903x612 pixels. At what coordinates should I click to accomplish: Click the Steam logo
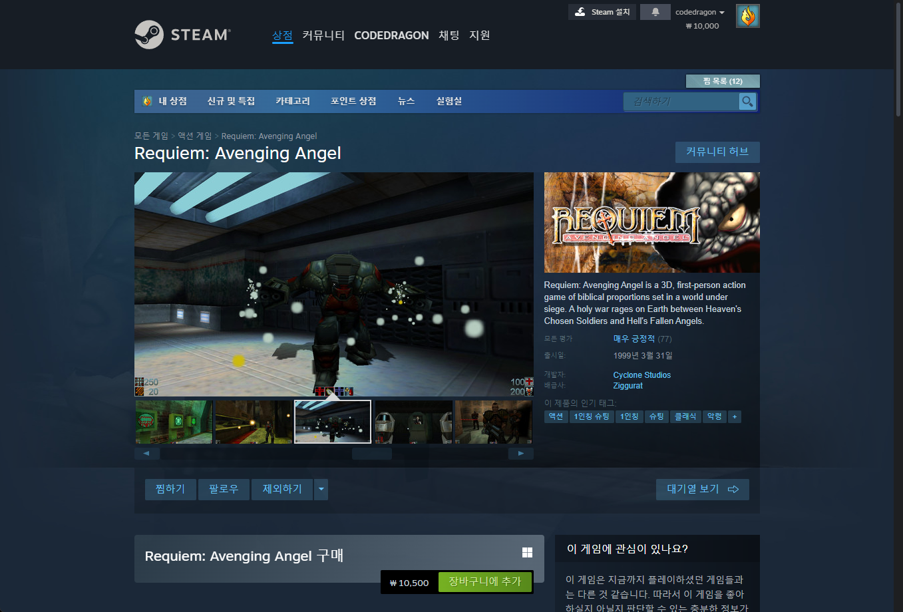click(x=182, y=35)
